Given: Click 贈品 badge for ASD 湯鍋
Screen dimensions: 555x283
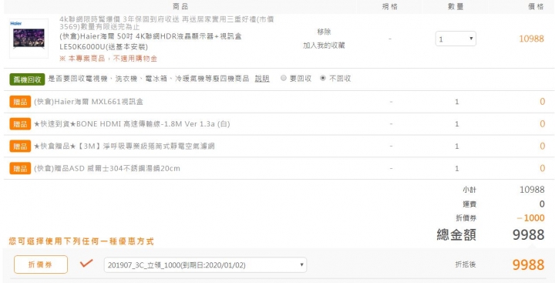Looking at the screenshot, I should click(x=20, y=168).
